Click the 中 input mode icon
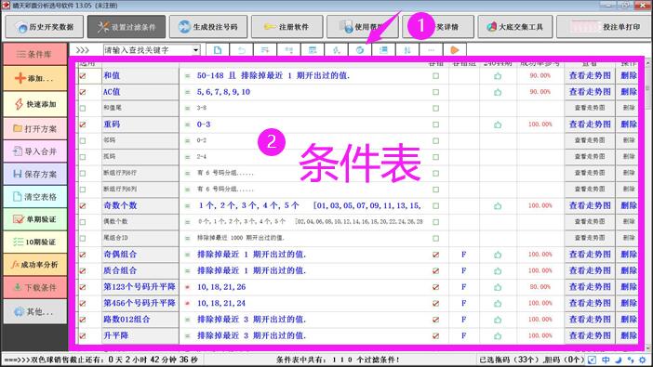653x367 pixels. click(x=606, y=360)
